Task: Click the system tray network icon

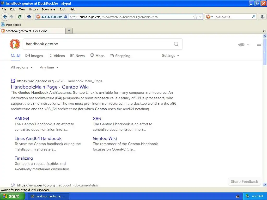Action: pos(247,196)
